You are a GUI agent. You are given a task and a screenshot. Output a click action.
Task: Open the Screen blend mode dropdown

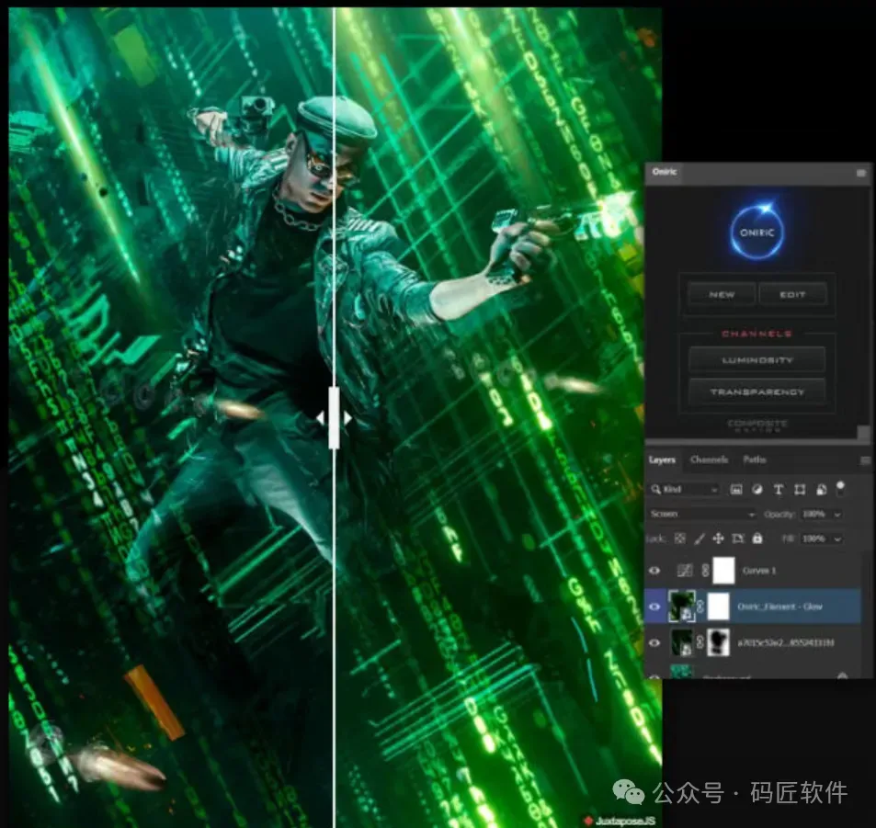pos(702,514)
